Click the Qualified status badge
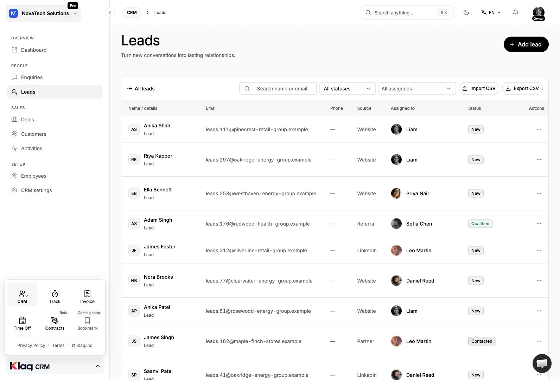 480,224
